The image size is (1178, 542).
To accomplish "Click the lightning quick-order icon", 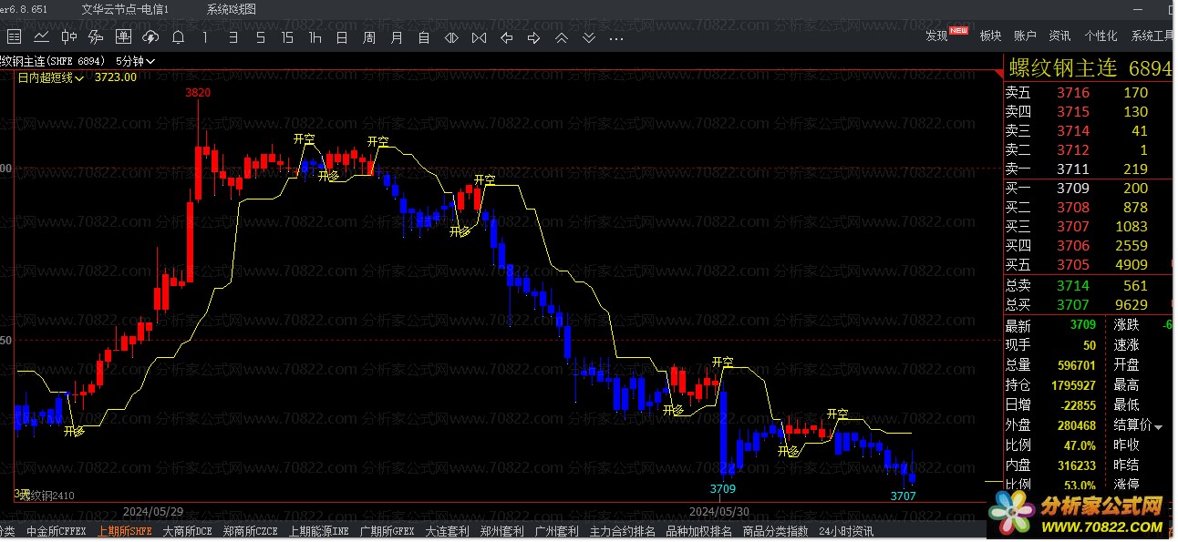I will (96, 37).
